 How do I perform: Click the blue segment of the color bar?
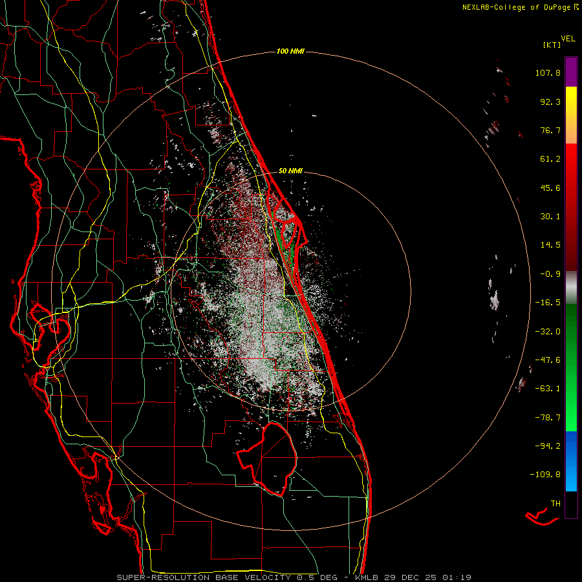click(x=571, y=461)
